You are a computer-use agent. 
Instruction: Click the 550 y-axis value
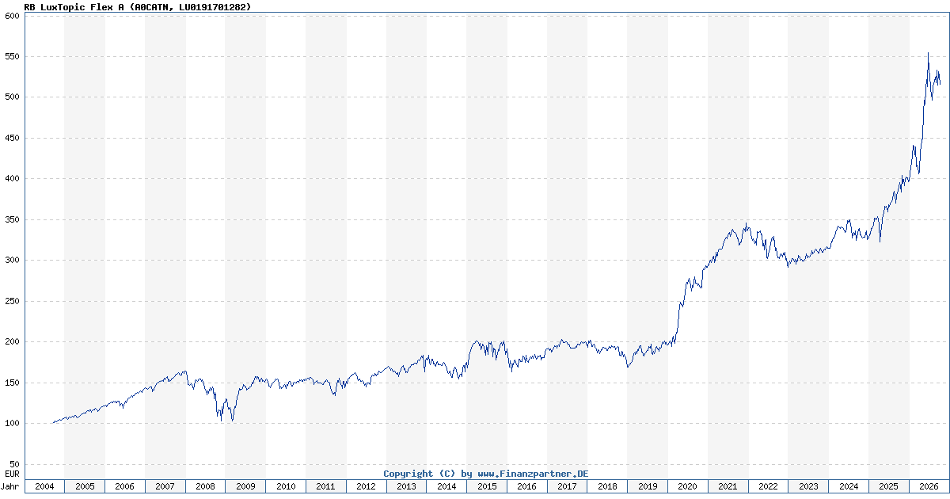(12, 56)
